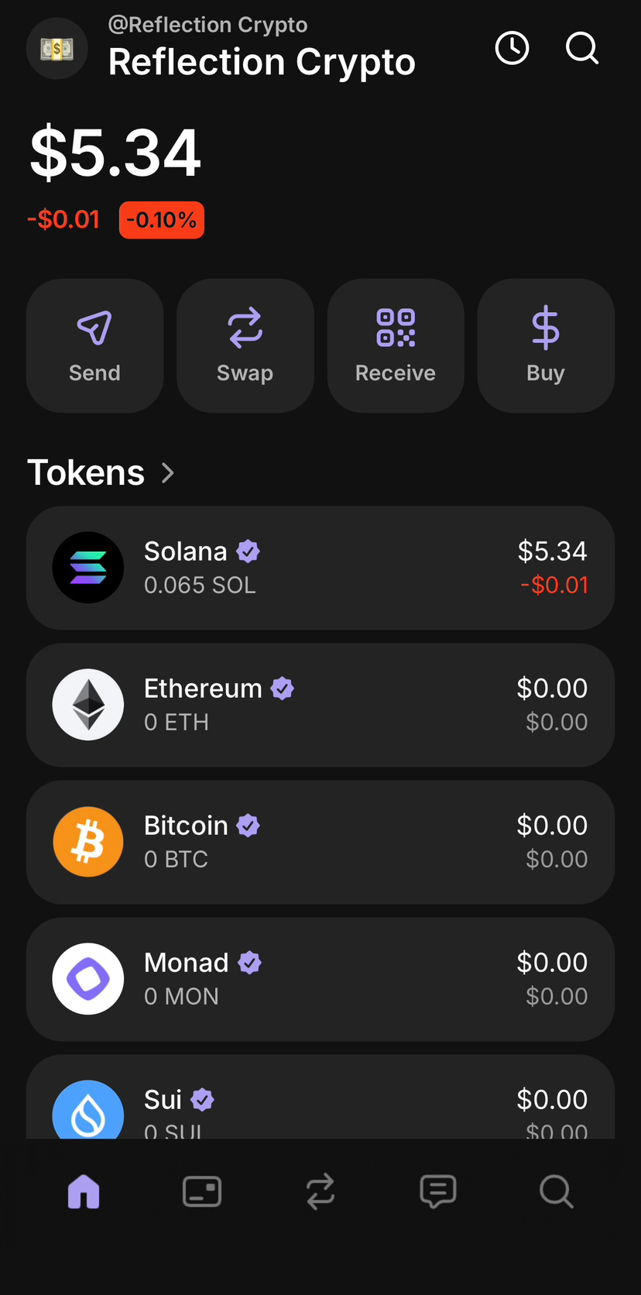641x1295 pixels.
Task: Open the messages chat tab
Action: coord(438,1191)
